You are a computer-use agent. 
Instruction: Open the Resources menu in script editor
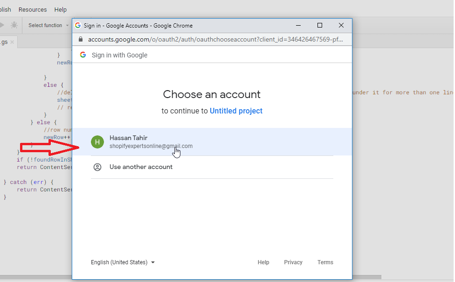33,10
